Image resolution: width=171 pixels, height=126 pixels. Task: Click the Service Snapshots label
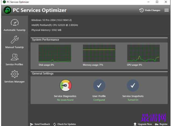pyautogui.click(x=133, y=96)
